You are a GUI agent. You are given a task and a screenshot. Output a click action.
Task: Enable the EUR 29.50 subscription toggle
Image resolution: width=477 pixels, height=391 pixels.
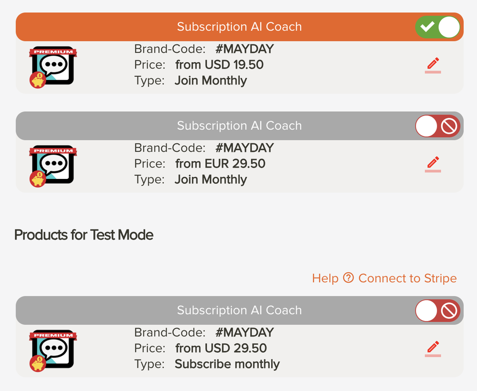point(438,126)
